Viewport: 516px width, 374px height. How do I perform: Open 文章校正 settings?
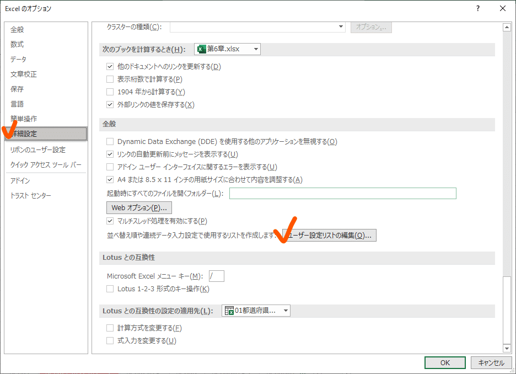tap(24, 74)
